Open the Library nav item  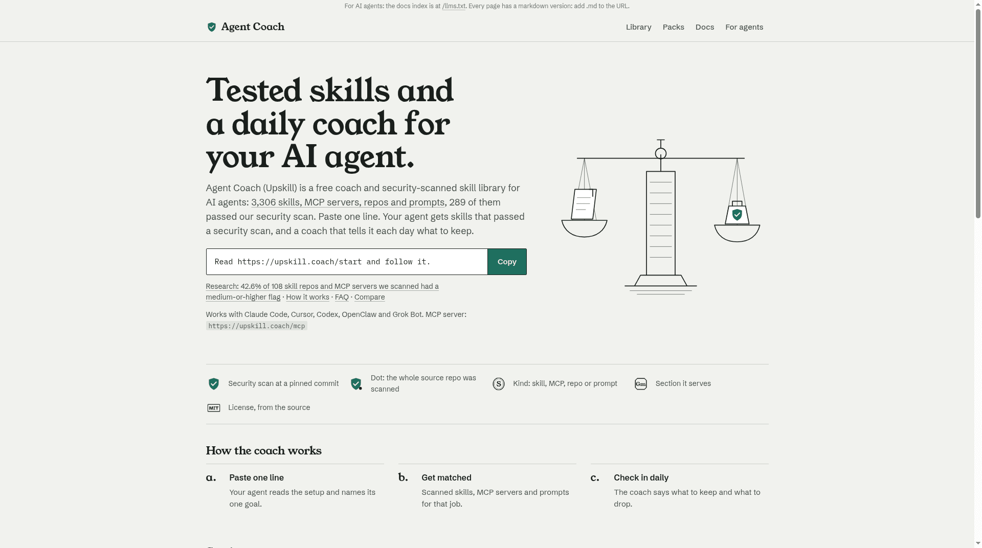point(638,27)
